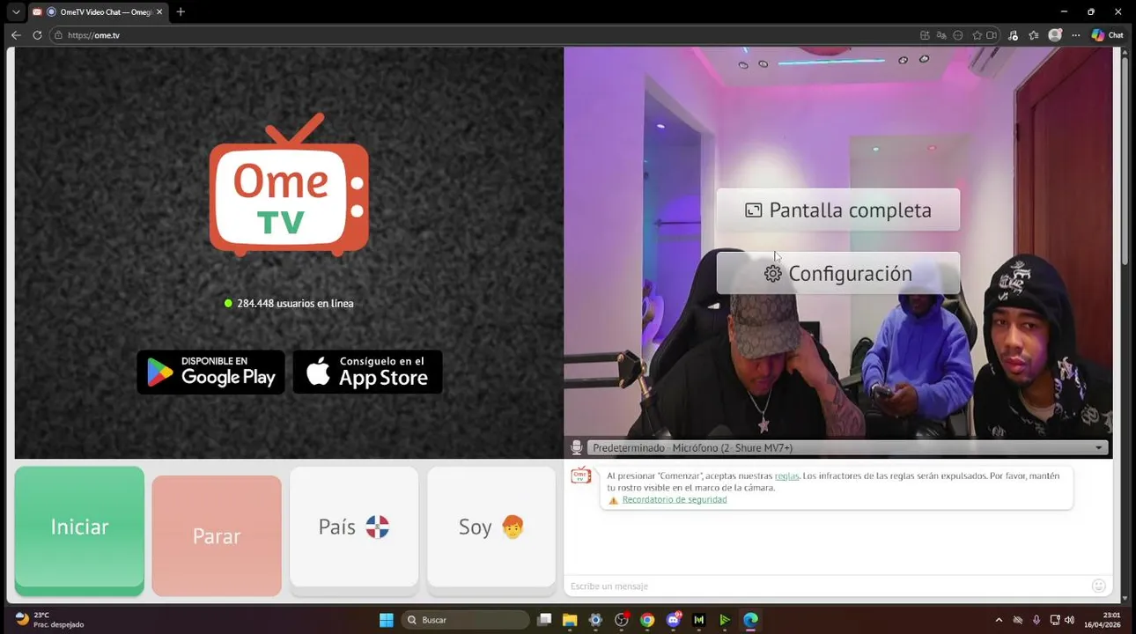Image resolution: width=1136 pixels, height=634 pixels.
Task: Expand the microphone device dropdown
Action: [x=846, y=447]
